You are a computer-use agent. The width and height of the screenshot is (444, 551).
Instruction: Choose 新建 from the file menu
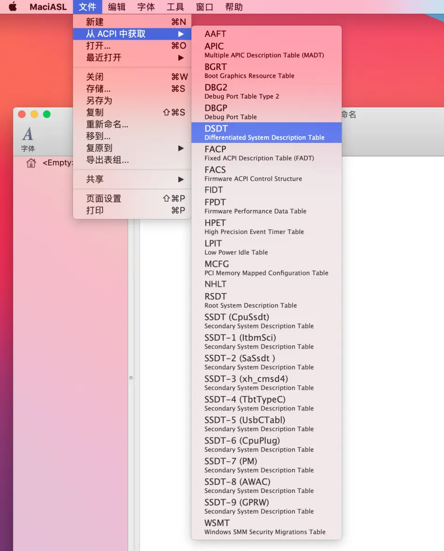(x=132, y=22)
